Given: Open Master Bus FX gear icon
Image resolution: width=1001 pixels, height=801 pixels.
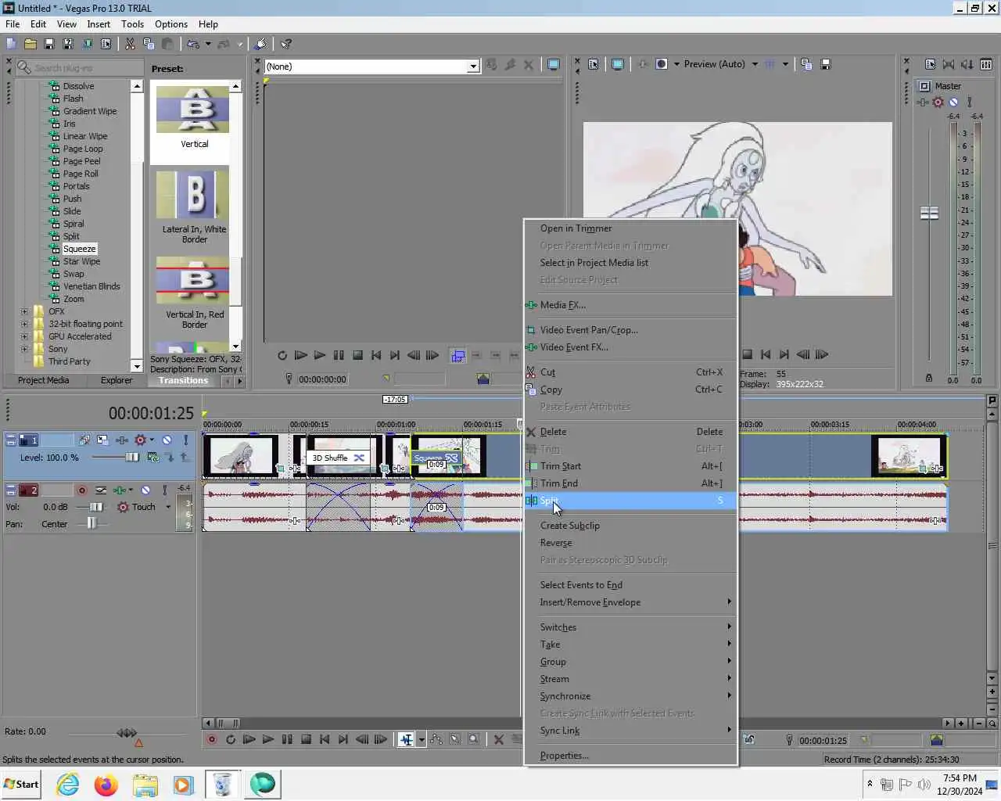Looking at the screenshot, I should (938, 102).
